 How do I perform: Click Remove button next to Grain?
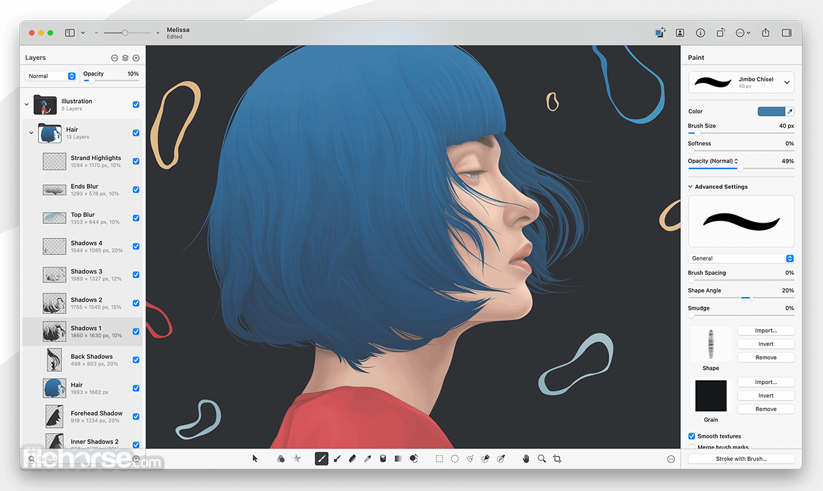[766, 409]
